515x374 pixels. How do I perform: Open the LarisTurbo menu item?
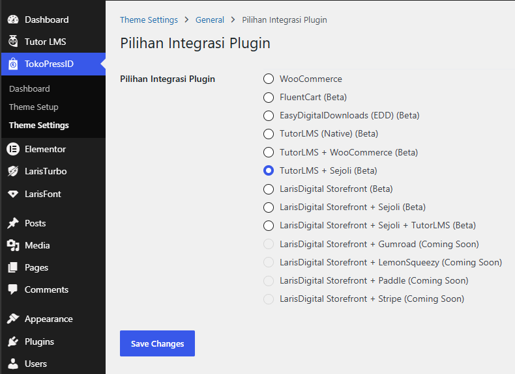point(53,171)
